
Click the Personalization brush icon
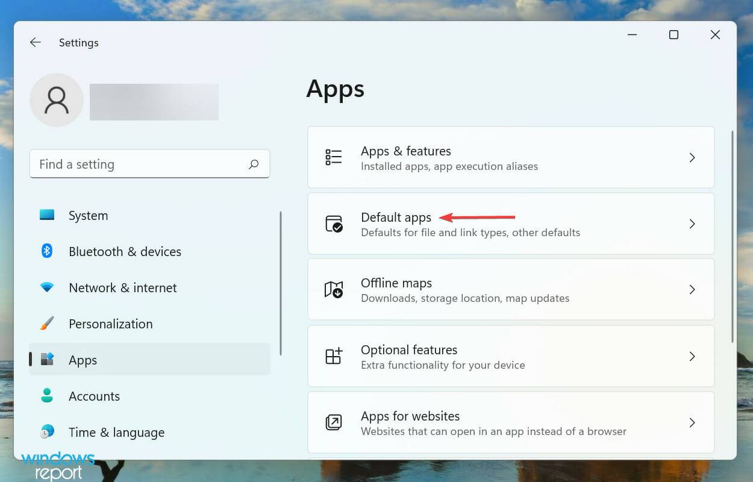click(48, 324)
